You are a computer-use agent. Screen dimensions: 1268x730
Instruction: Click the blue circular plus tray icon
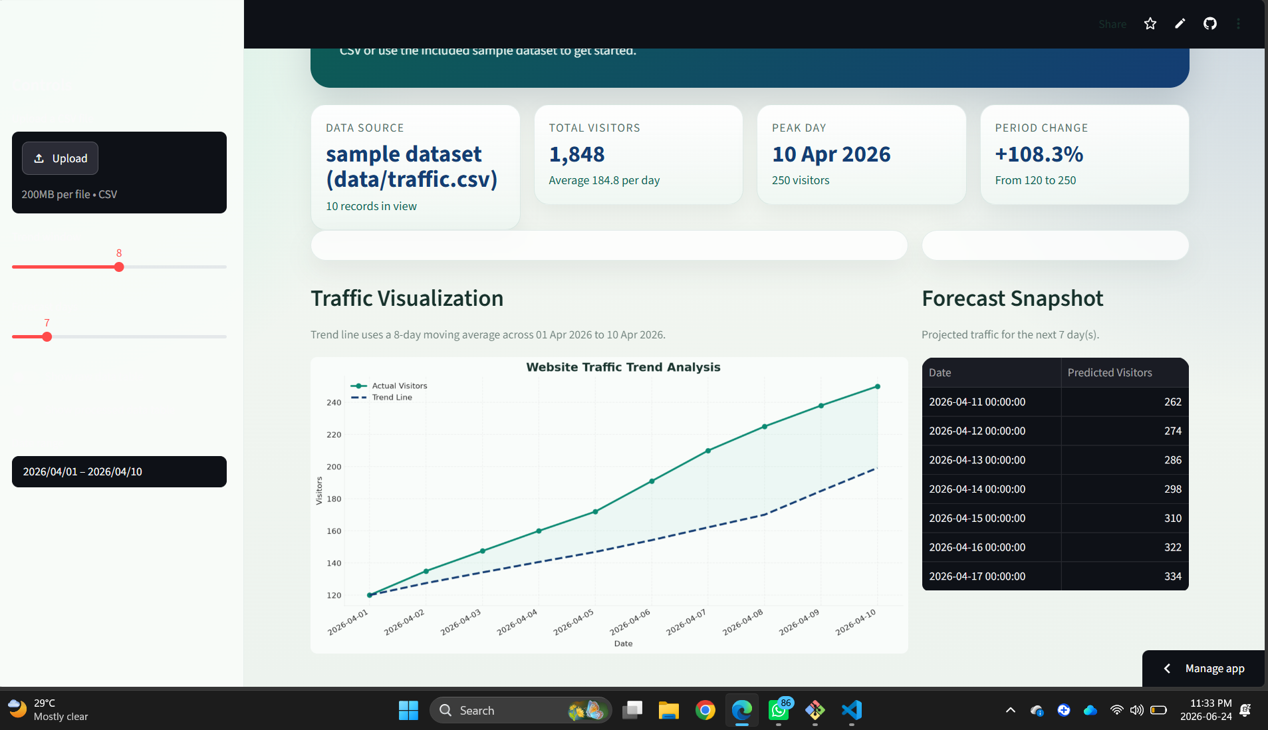click(x=1064, y=710)
